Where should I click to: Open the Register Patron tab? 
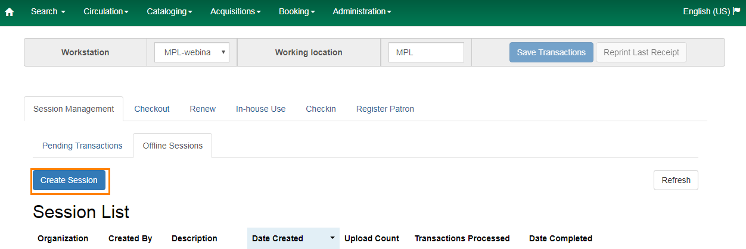[x=385, y=109]
